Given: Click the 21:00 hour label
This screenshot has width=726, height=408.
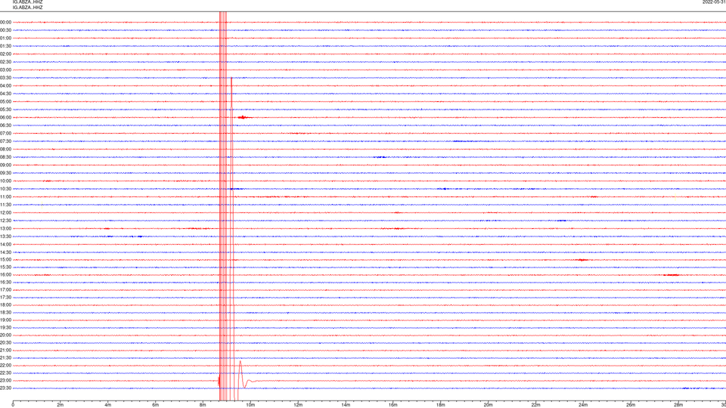Looking at the screenshot, I should point(5,350).
